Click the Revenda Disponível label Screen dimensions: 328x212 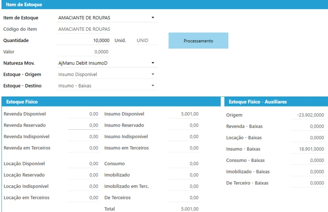pyautogui.click(x=25, y=114)
